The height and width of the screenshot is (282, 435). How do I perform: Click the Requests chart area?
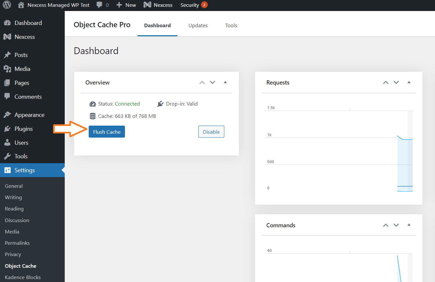pos(339,150)
